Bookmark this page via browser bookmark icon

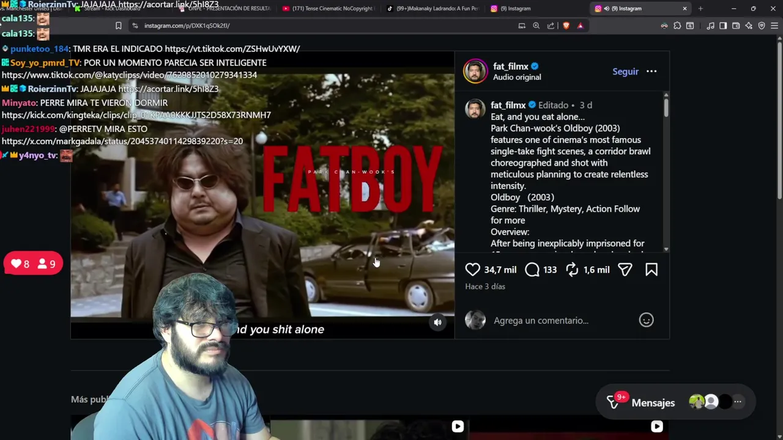coord(118,26)
